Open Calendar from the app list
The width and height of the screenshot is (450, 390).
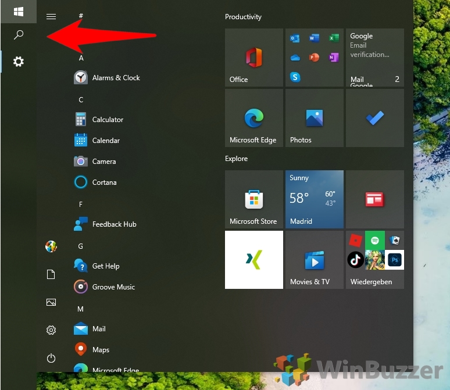click(97, 140)
